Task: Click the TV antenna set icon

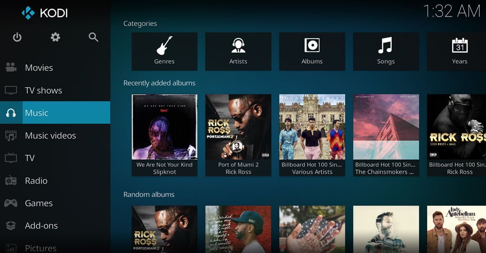Action: tap(11, 157)
